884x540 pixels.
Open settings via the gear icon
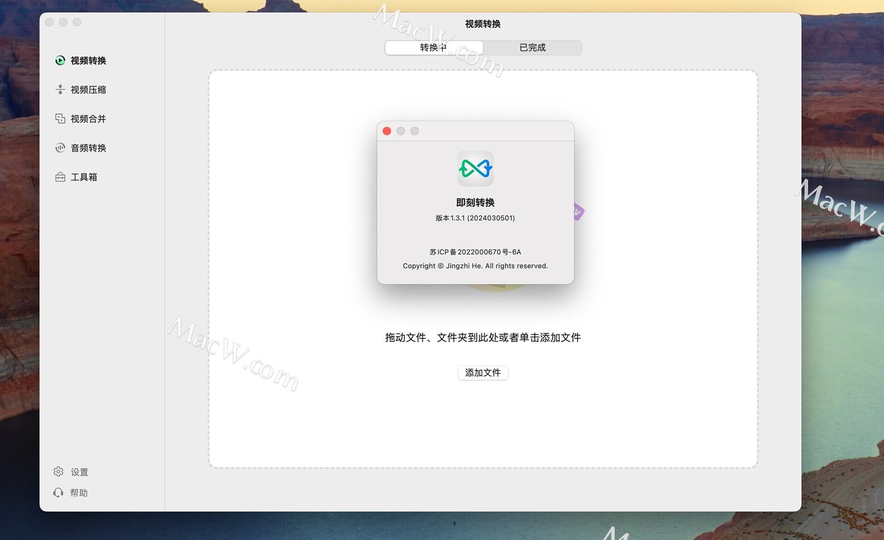tap(58, 471)
